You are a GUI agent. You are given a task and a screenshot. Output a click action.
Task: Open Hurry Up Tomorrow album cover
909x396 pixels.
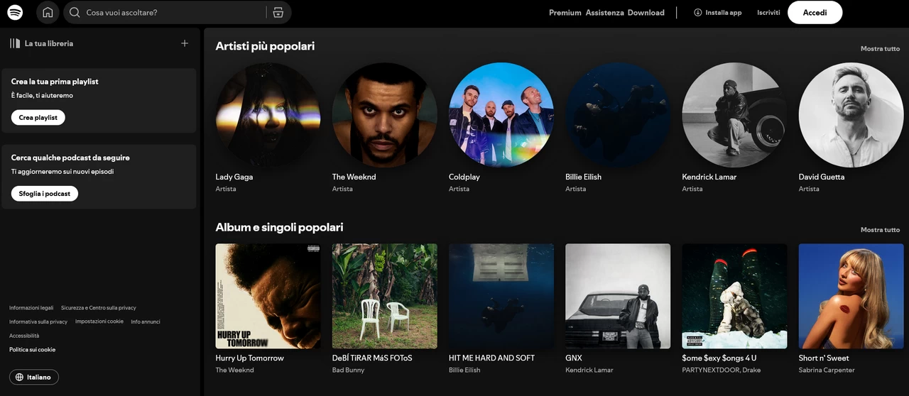[268, 296]
